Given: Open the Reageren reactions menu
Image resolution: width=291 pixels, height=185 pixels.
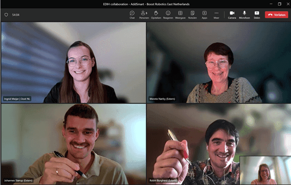Looking at the screenshot, I should coord(168,15).
